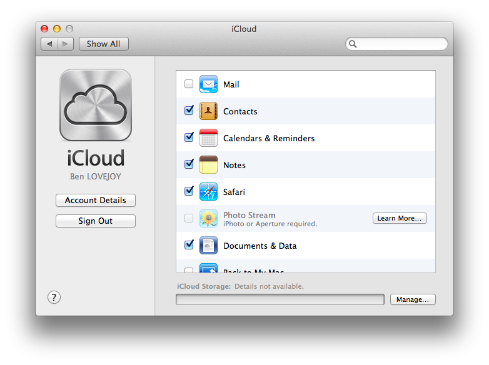Focus the search field in toolbar
Viewport: 489px width, 365px height.
pos(396,44)
